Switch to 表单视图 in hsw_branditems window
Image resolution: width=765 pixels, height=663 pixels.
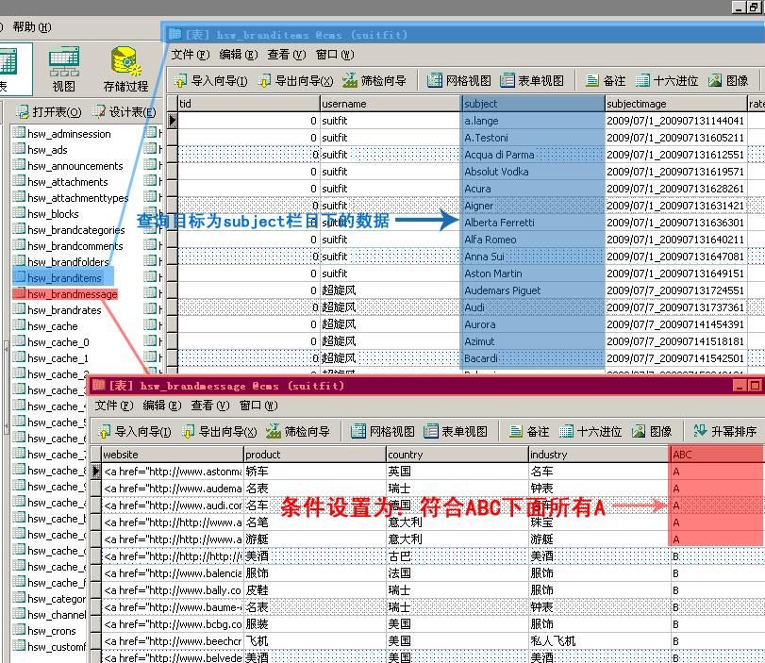click(x=532, y=80)
